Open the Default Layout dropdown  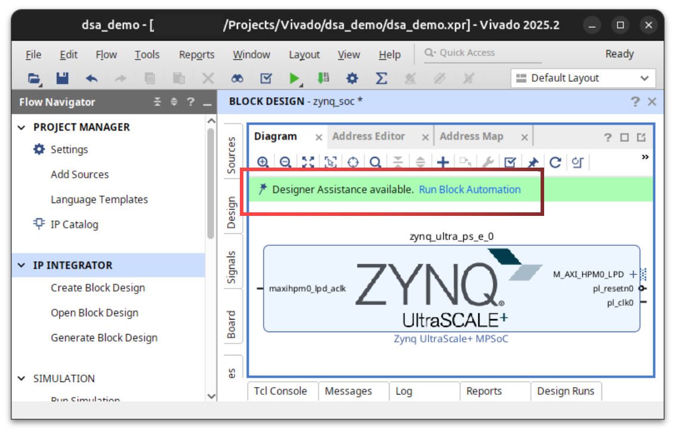point(582,78)
